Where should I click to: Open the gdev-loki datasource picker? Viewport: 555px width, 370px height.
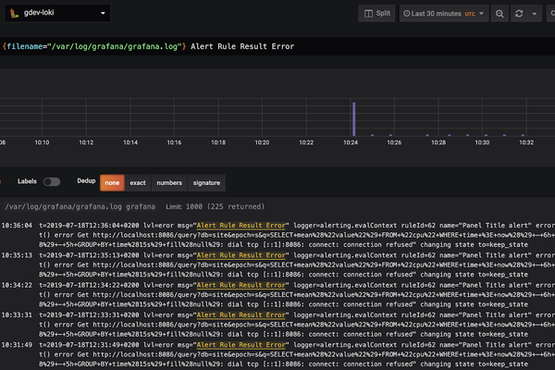(57, 13)
